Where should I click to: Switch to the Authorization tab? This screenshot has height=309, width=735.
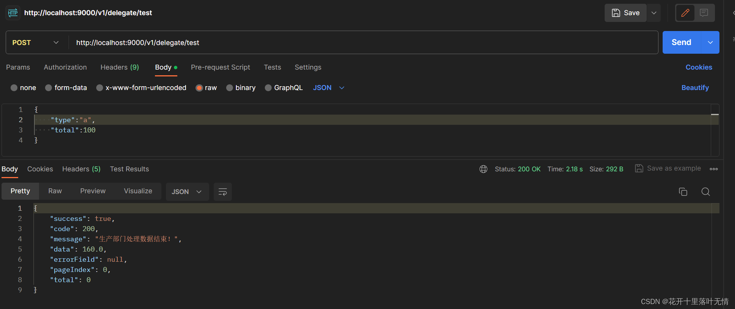65,67
